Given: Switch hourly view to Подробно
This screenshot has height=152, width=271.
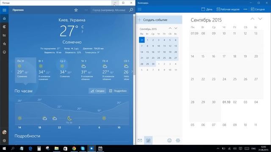Looking at the screenshot, I should click(x=118, y=91).
